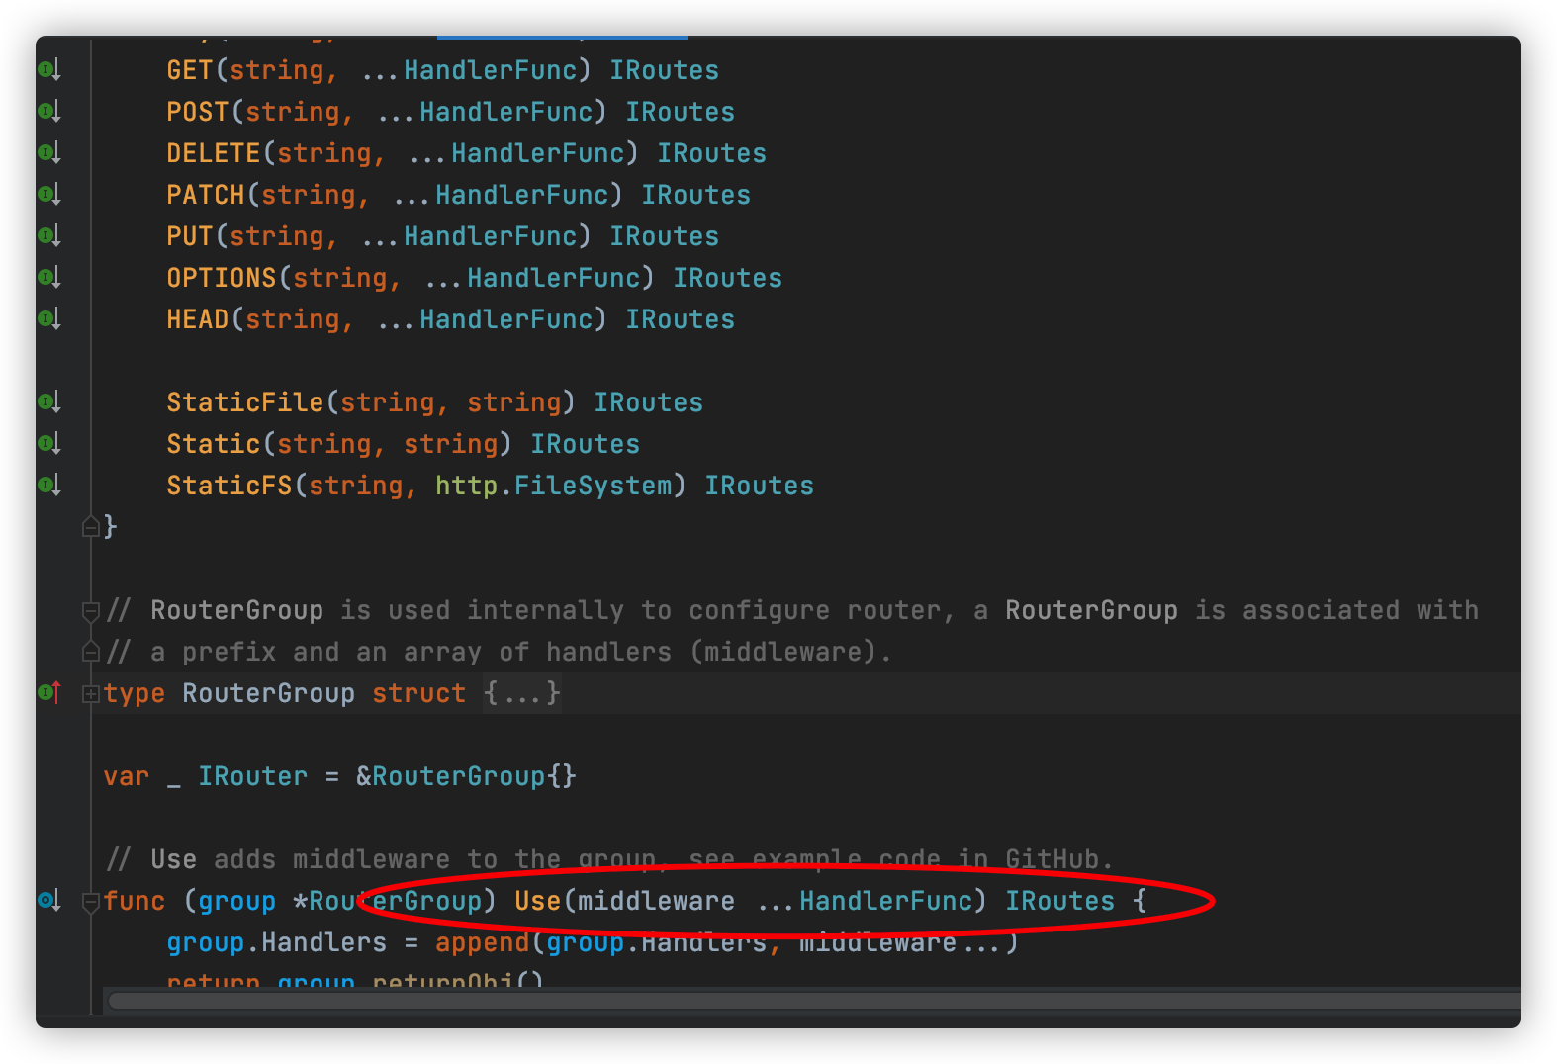1557x1064 pixels.
Task: Click the implementation gutter icon beside PATCH
Action: click(x=49, y=195)
